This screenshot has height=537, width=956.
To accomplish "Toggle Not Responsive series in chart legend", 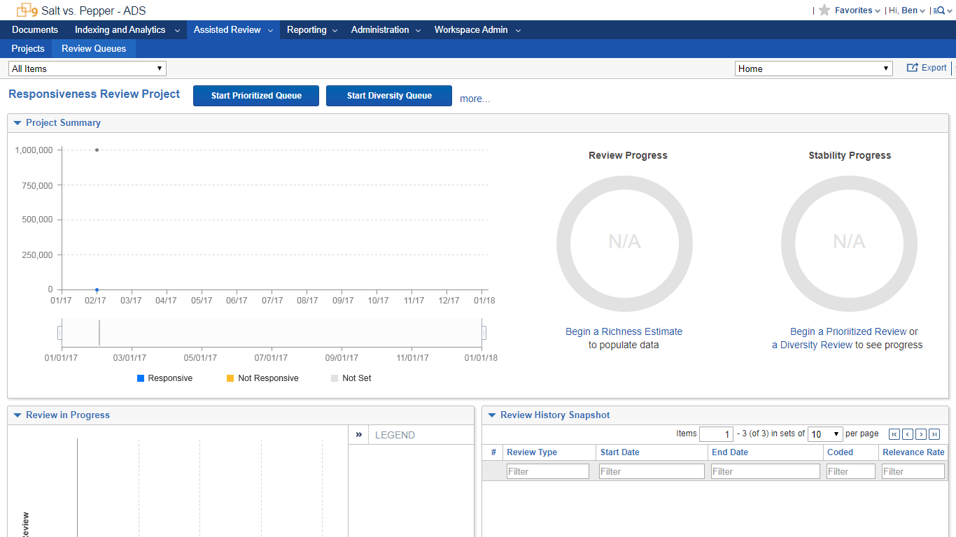I will pyautogui.click(x=262, y=378).
